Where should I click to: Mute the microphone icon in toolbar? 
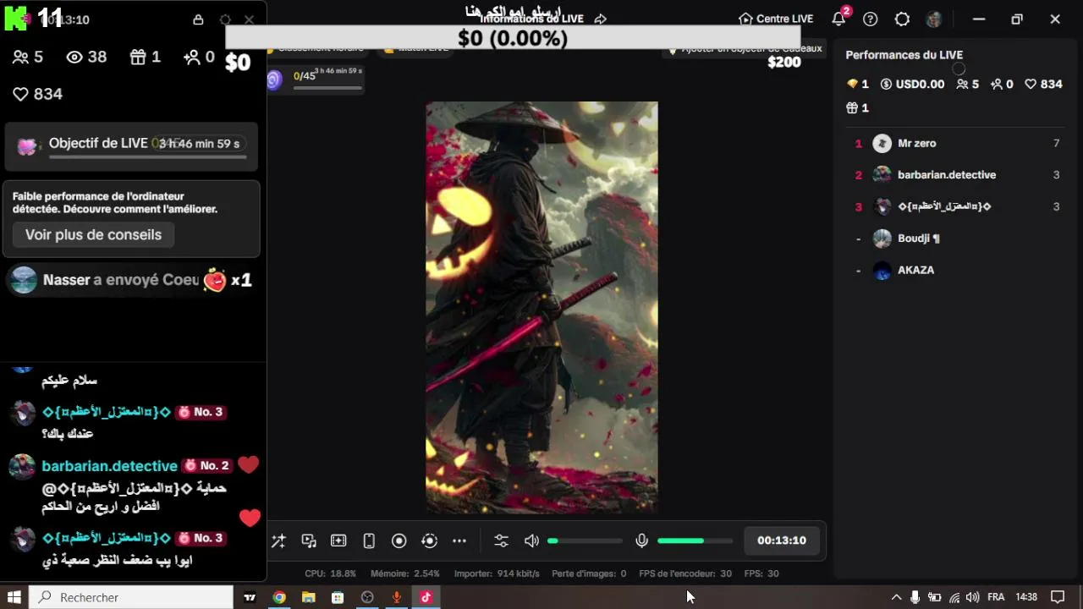point(642,540)
